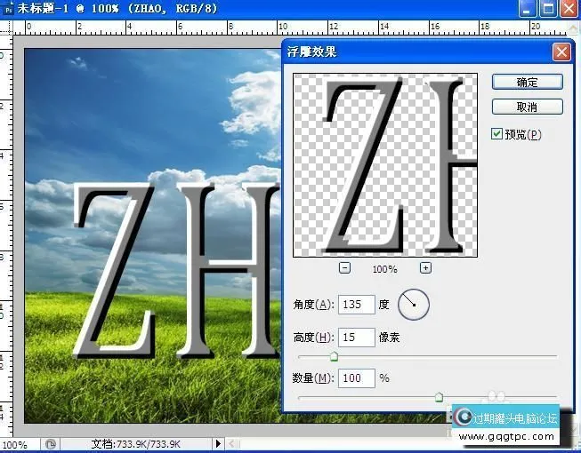The width and height of the screenshot is (581, 453).
Task: Zoom in preview with plus button
Action: point(425,267)
